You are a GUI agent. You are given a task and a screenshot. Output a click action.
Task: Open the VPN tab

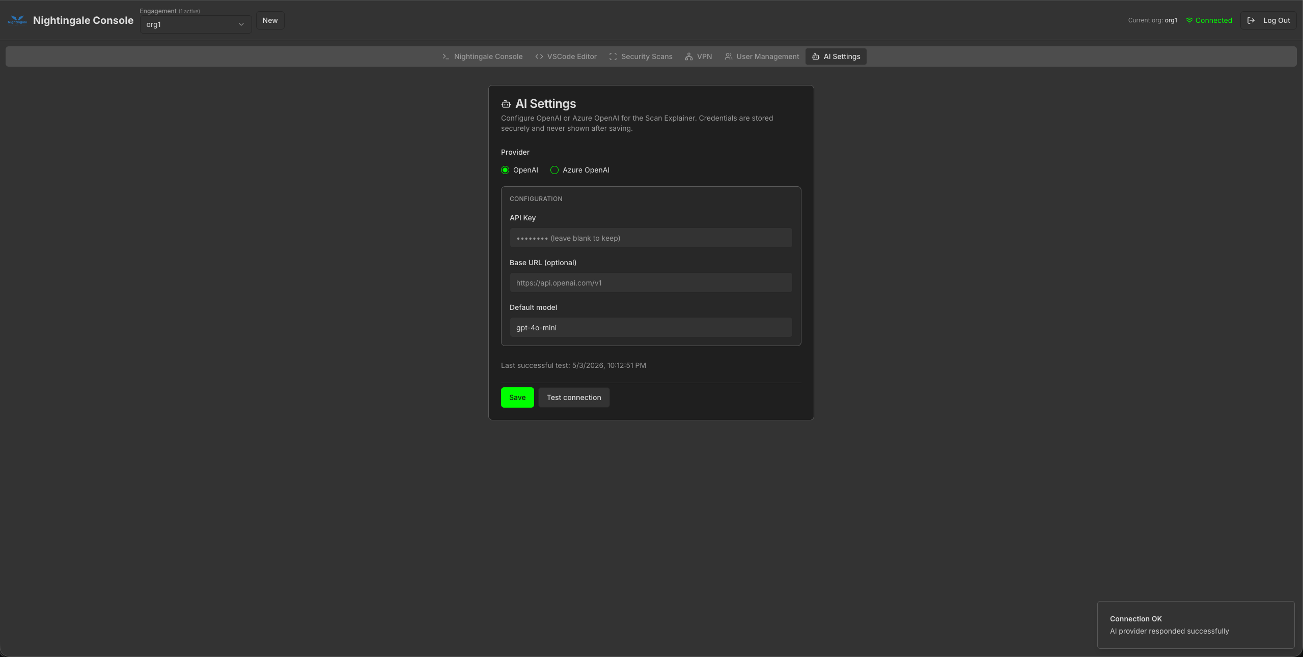pyautogui.click(x=699, y=56)
